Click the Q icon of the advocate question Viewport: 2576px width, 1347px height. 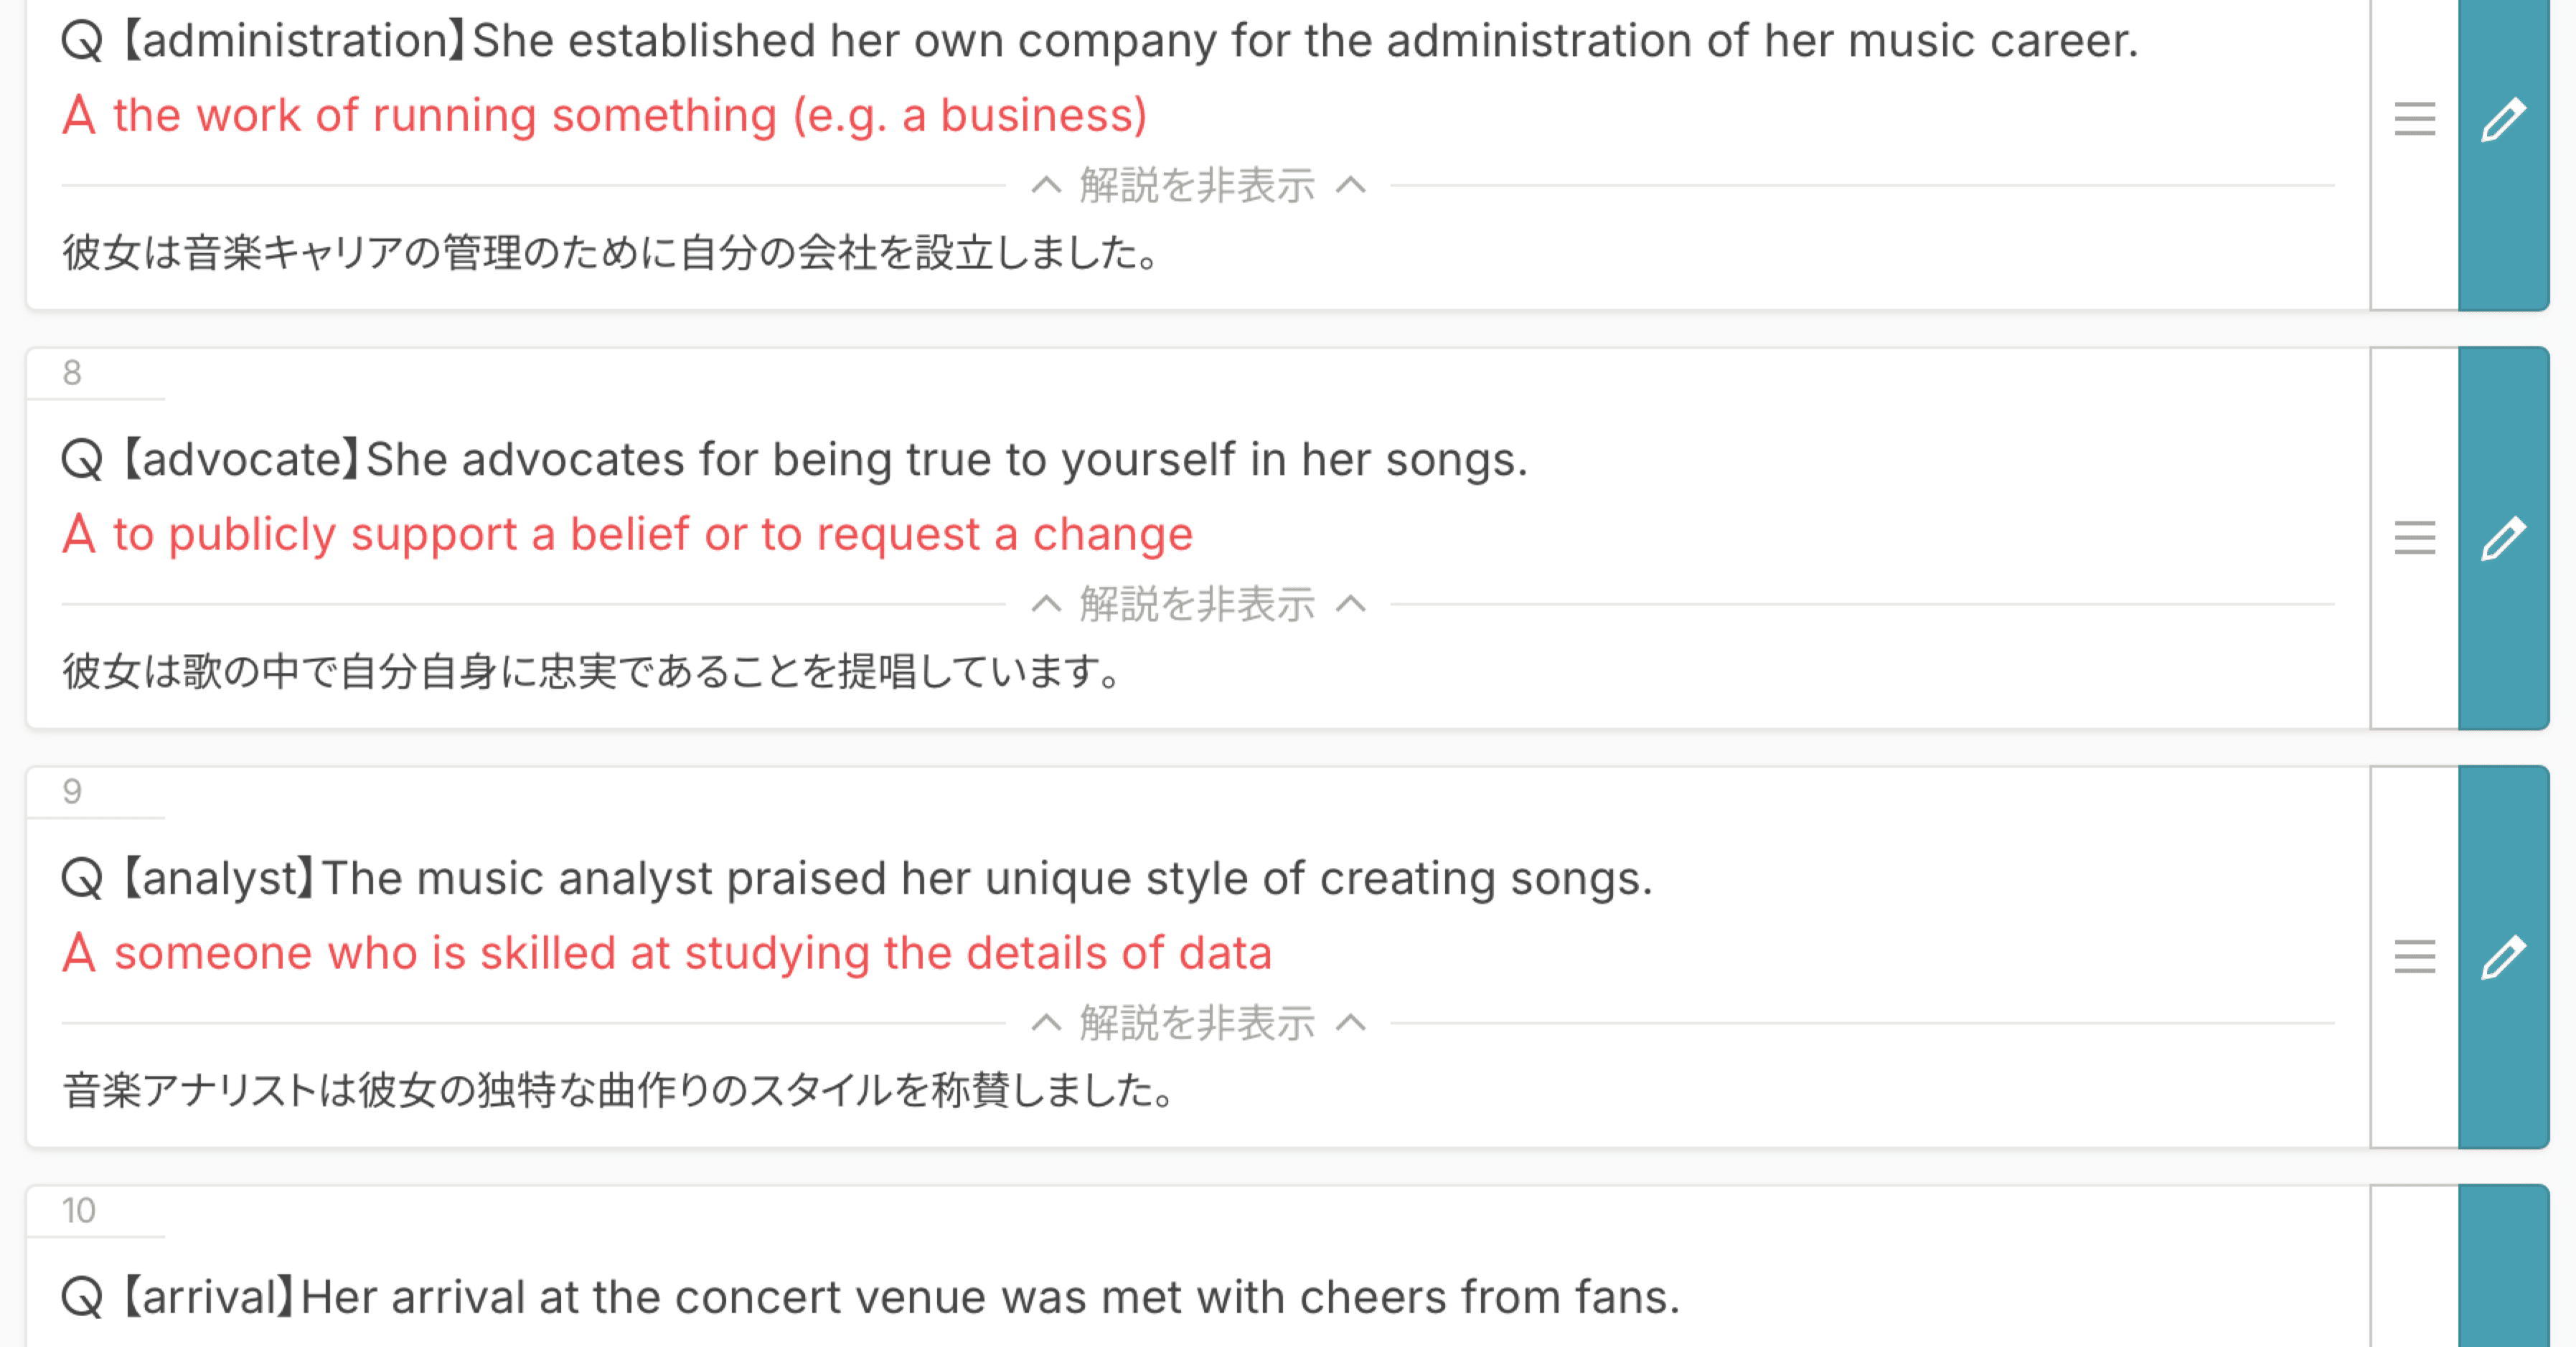pyautogui.click(x=82, y=460)
